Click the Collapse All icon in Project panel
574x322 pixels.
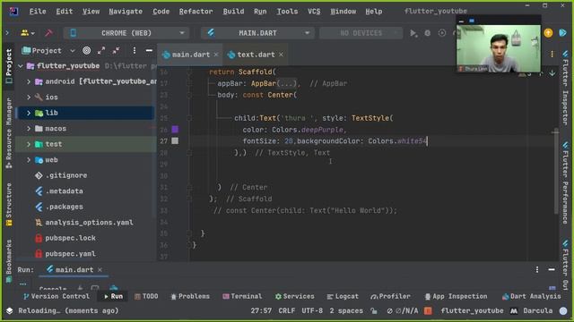[x=116, y=50]
